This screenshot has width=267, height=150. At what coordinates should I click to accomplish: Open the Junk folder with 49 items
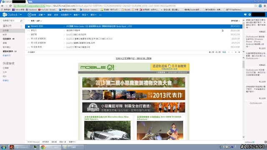coord(8,39)
